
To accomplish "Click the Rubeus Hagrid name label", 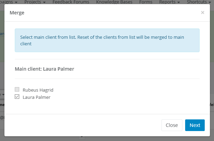I will tap(38, 90).
